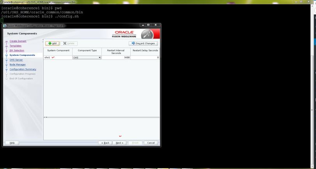Click the Restart Delay Seconds column header
This screenshot has width=316, height=169.
(x=145, y=52)
